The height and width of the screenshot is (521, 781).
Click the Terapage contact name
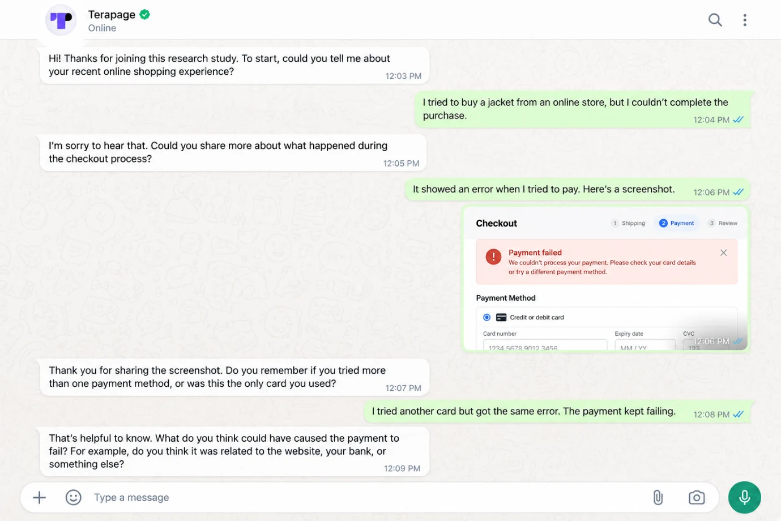point(112,14)
